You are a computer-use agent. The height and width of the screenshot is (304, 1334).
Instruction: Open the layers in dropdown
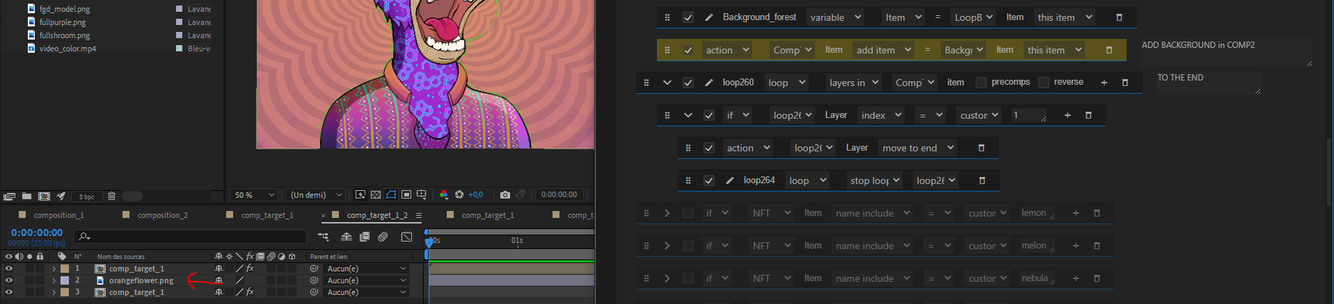[854, 83]
